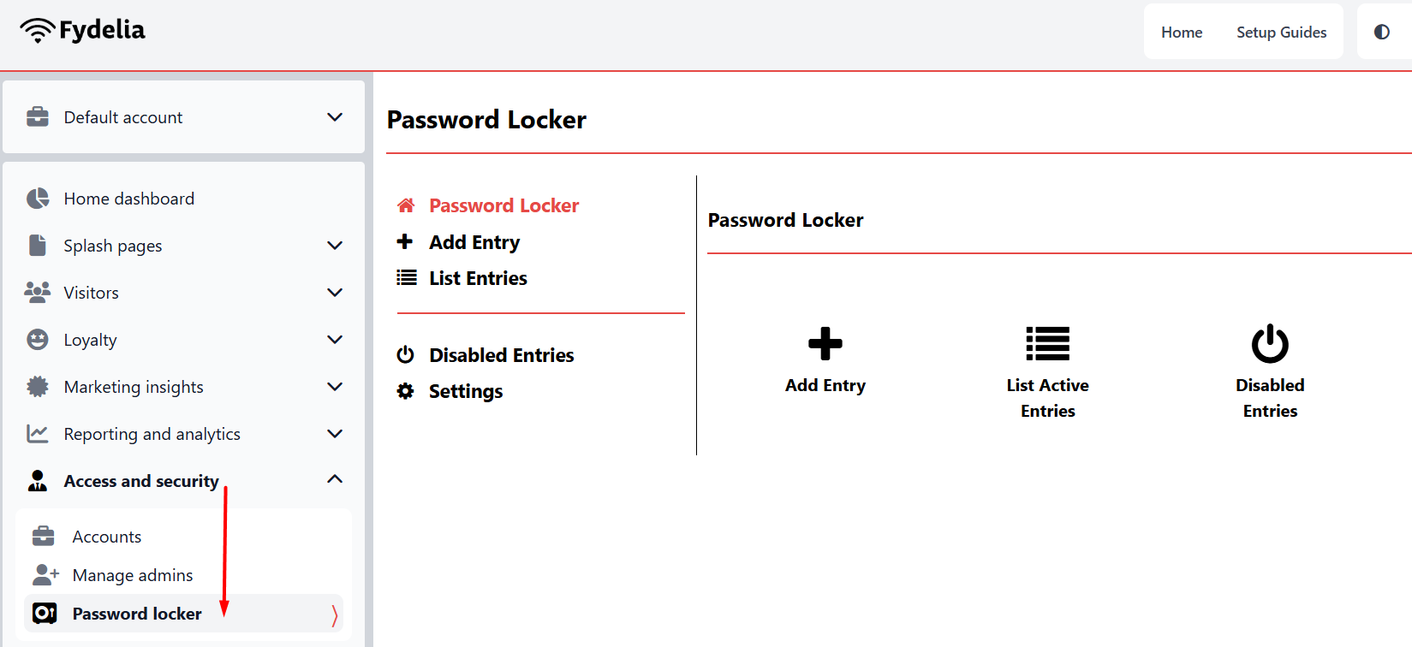Expand the Marketing insights chevron

tap(335, 387)
